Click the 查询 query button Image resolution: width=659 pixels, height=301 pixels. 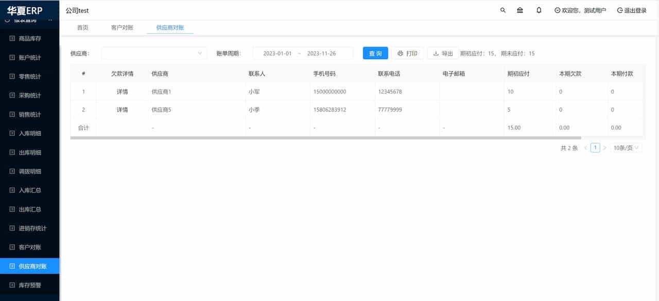point(375,53)
